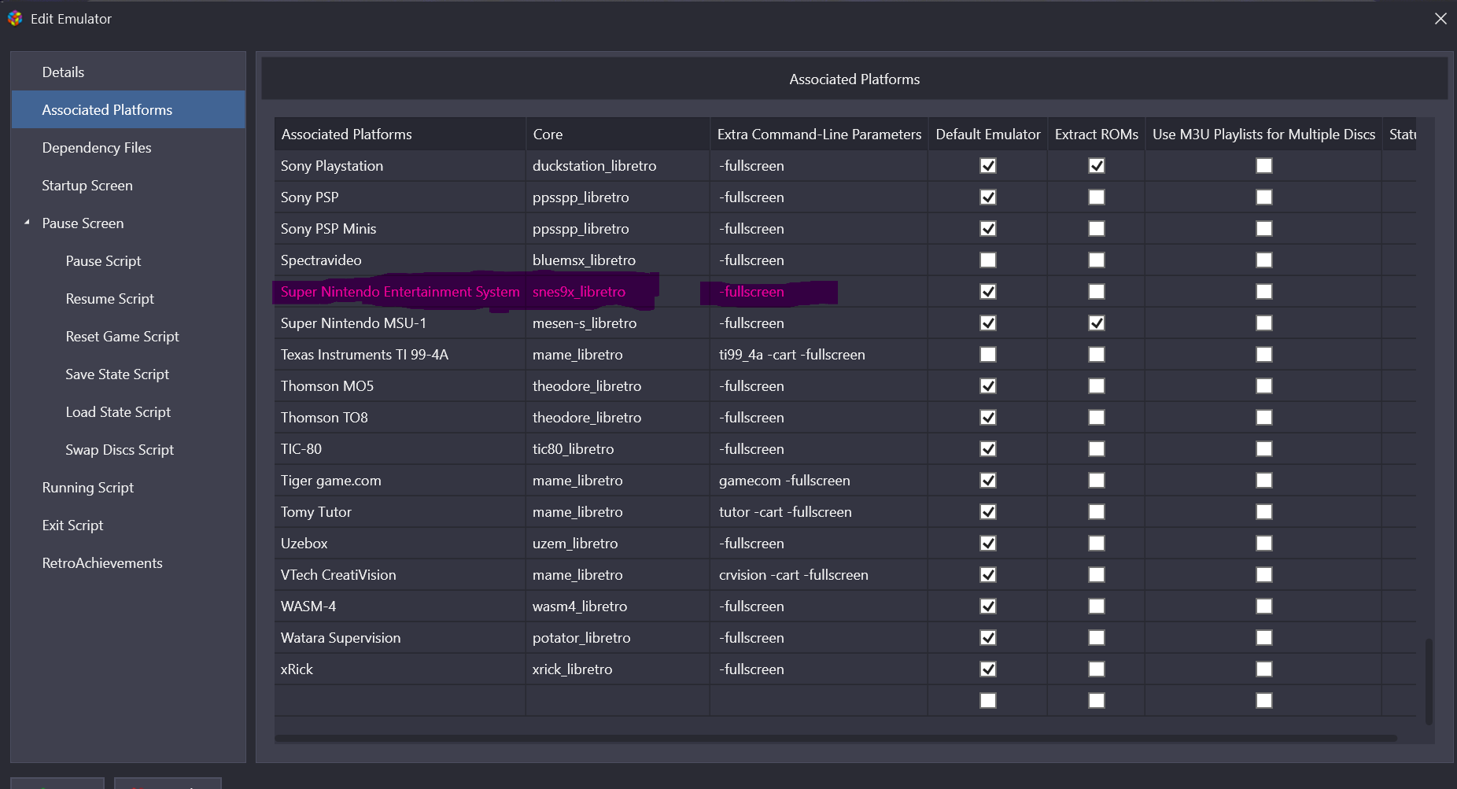The height and width of the screenshot is (789, 1457).
Task: Select Pause Script in the sidebar
Action: (103, 261)
